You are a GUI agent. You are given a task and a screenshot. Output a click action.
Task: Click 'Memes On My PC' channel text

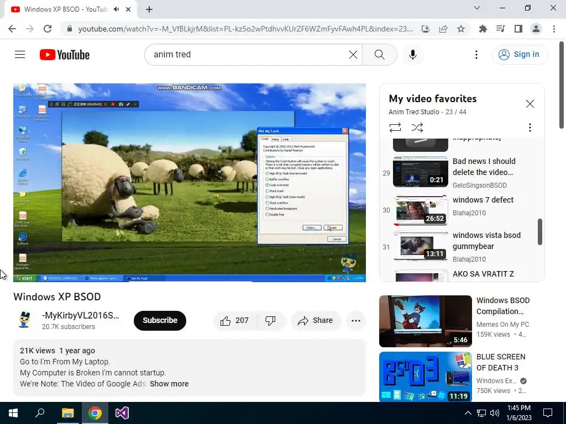[502, 325]
